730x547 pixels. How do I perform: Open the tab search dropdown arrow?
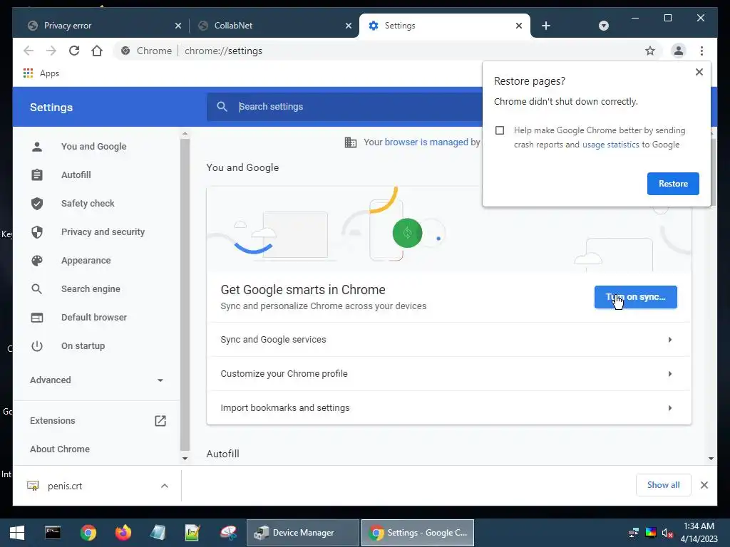tap(604, 26)
